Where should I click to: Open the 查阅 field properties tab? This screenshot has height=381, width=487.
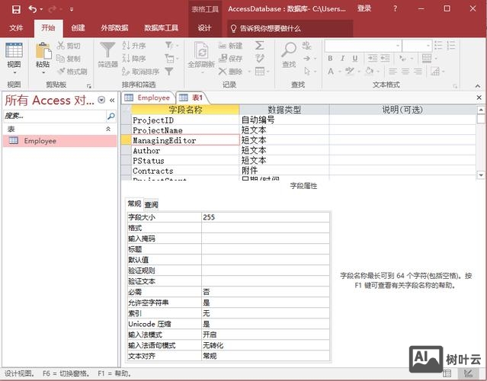(x=151, y=205)
